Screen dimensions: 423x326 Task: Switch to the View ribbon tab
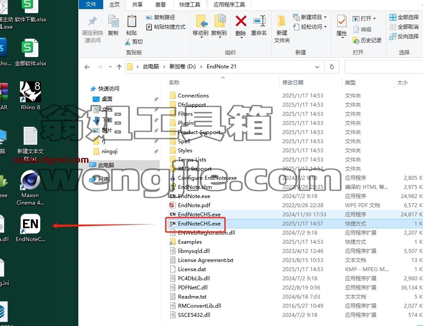(x=161, y=4)
